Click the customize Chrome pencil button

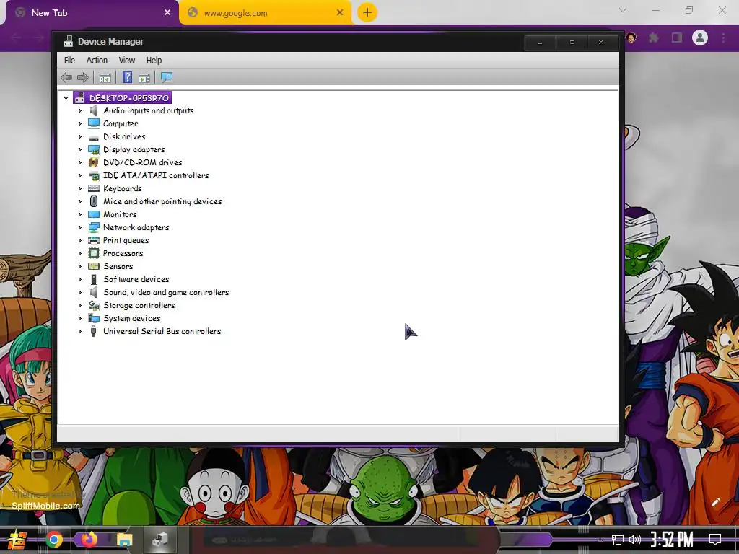[715, 502]
